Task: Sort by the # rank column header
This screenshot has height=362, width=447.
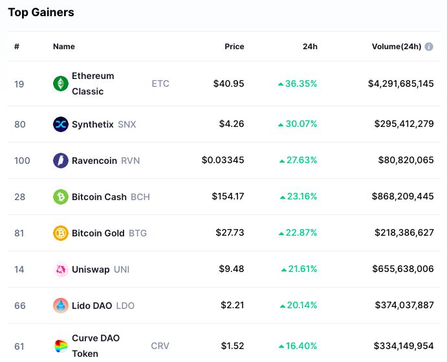Action: [17, 47]
